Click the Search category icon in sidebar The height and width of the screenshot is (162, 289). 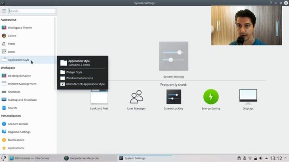(x=4, y=108)
